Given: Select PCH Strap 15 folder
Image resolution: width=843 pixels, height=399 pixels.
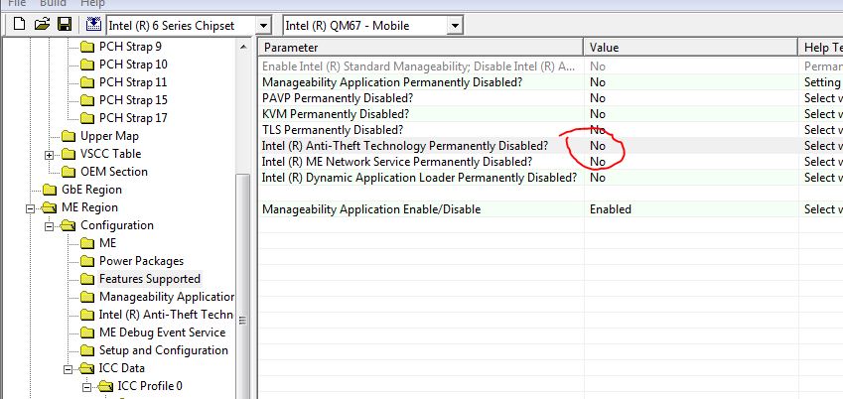Looking at the screenshot, I should [x=133, y=100].
